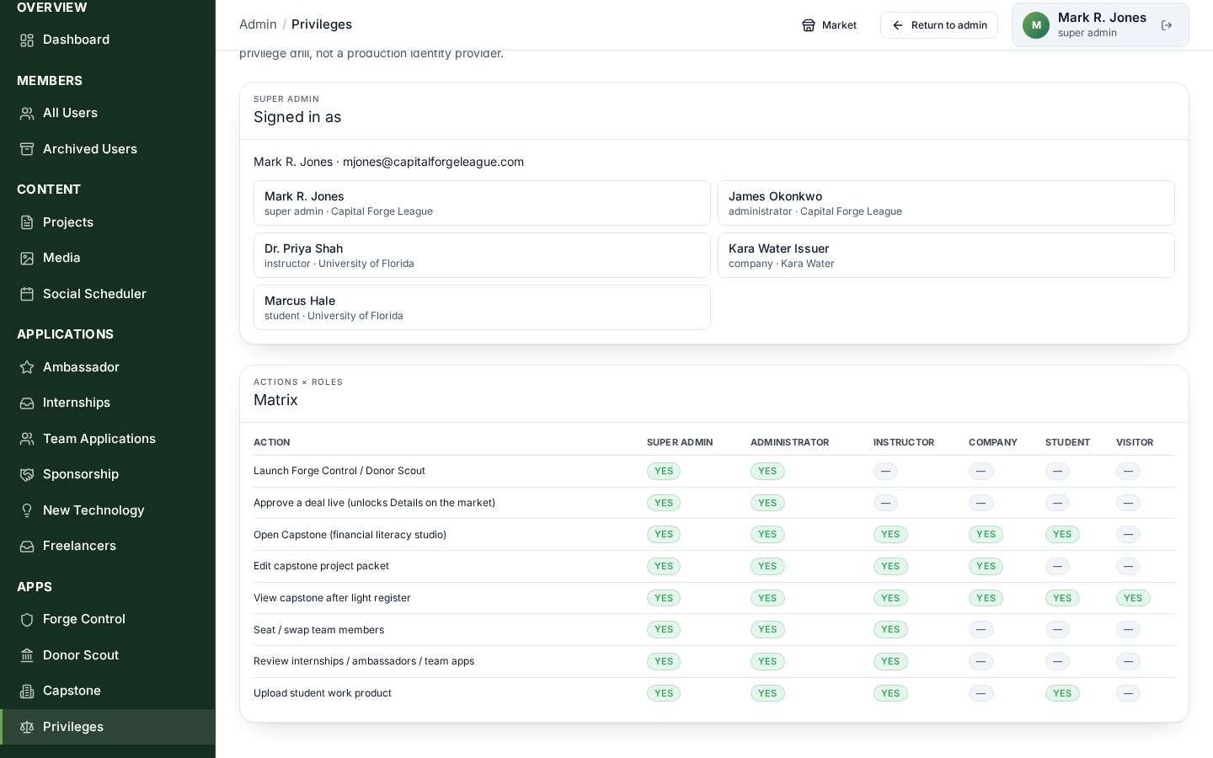Click the sign-out icon beside Mark R. Jones
1213x758 pixels.
pos(1167,25)
